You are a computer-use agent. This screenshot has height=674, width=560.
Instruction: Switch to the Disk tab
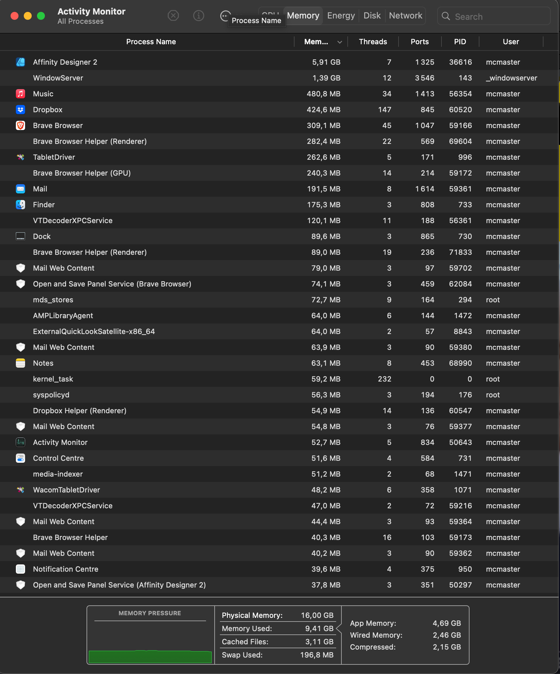(x=372, y=16)
